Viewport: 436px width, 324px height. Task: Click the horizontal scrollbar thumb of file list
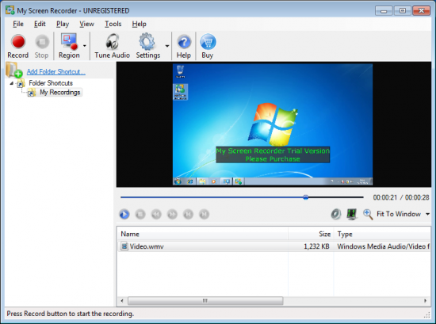point(205,301)
